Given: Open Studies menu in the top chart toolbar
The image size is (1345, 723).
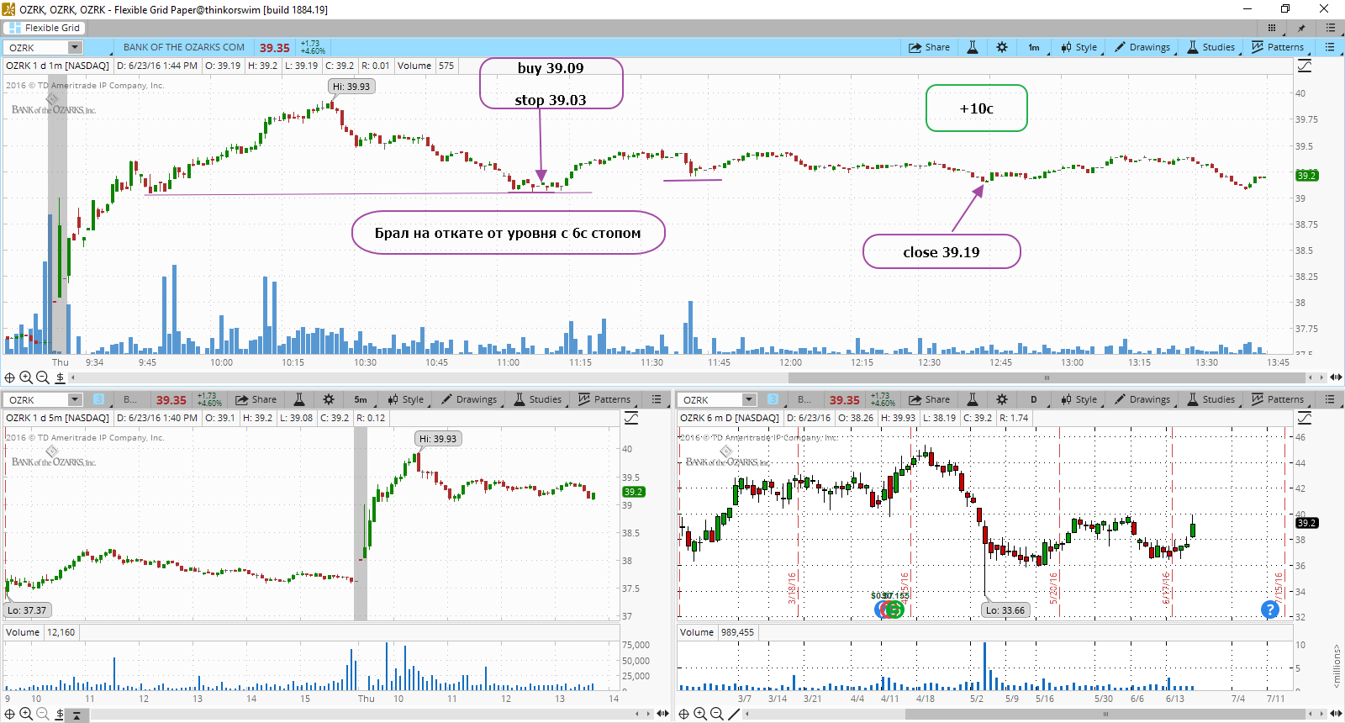Looking at the screenshot, I should [1211, 47].
